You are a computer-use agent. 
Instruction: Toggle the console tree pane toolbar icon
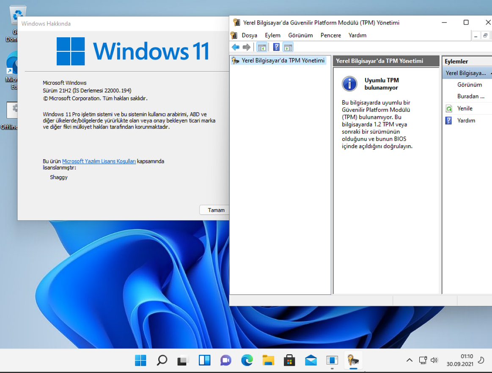tap(262, 47)
